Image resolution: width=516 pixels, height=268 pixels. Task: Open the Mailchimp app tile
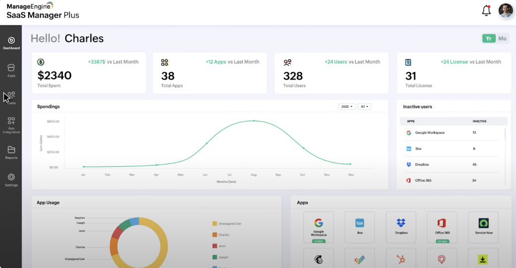tap(319, 259)
